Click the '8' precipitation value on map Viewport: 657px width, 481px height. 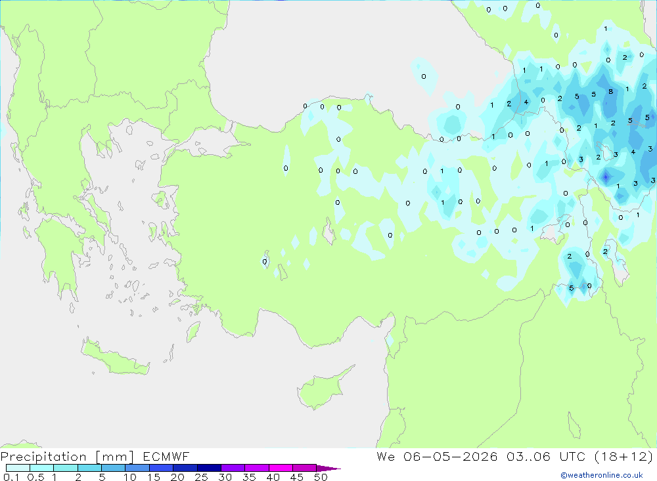pyautogui.click(x=611, y=91)
